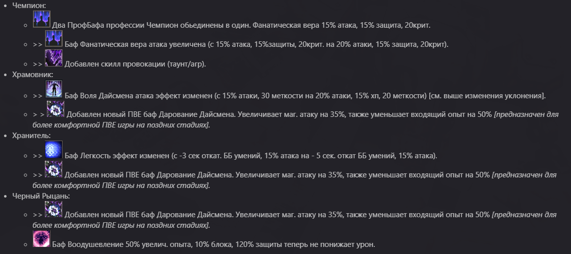Click Дарование Дайсмена description under Черный Рыцарь

tap(277, 216)
